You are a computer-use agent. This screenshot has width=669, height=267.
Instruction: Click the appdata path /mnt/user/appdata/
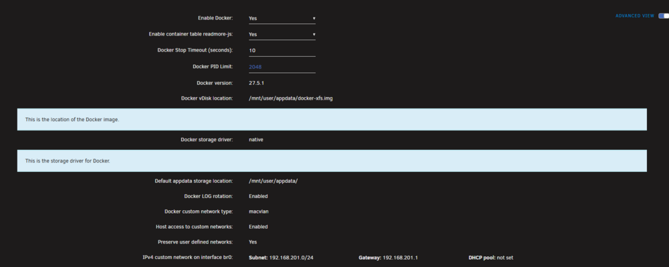273,181
